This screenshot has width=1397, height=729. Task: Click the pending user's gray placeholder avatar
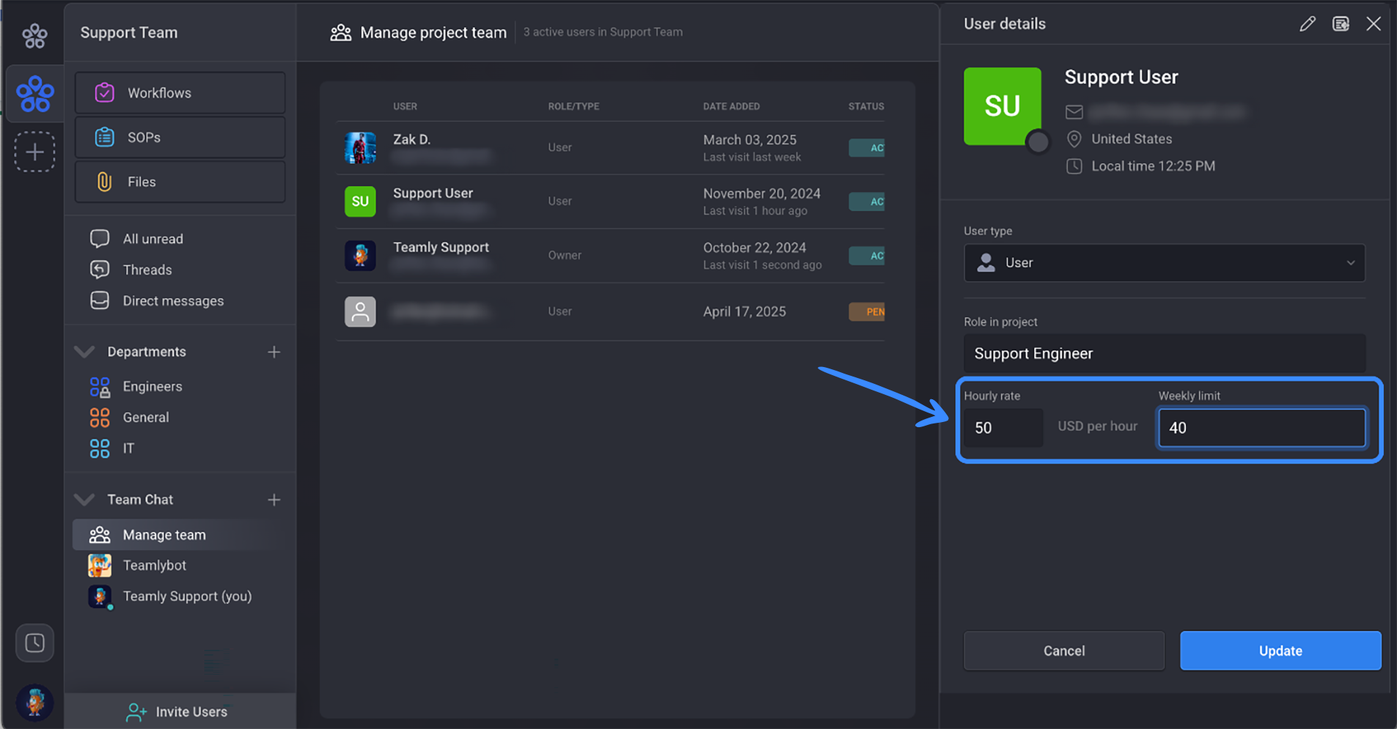tap(360, 311)
